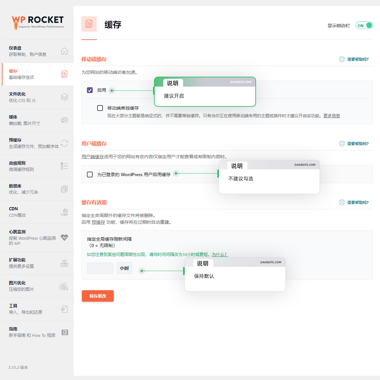Click the 数据库 database stack icon
This screenshot has width=380, height=380.
coord(64,189)
